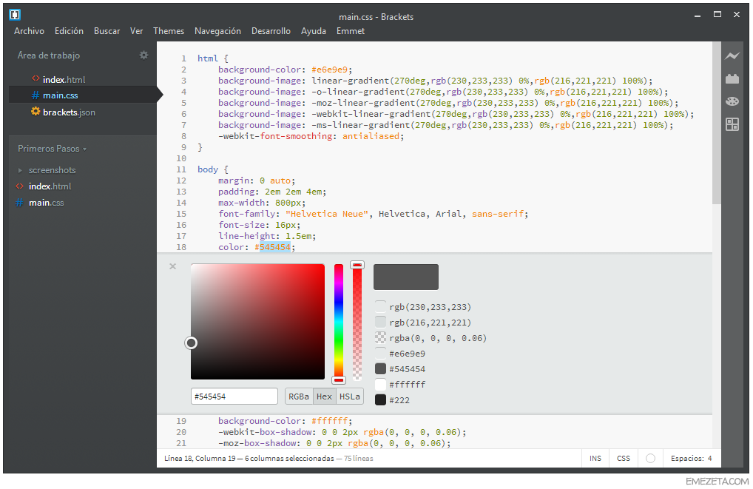
Task: Click the current color preview box
Action: 406,277
